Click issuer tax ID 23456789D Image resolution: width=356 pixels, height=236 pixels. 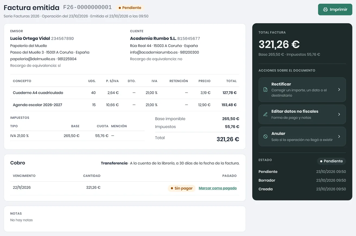[62, 39]
